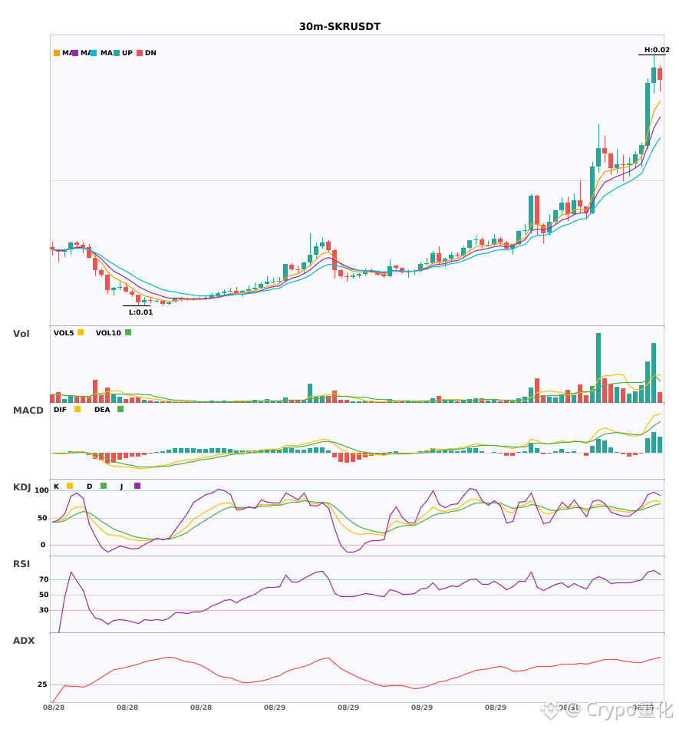Click the RSI panel label
This screenshot has height=729, width=679.
[21, 563]
